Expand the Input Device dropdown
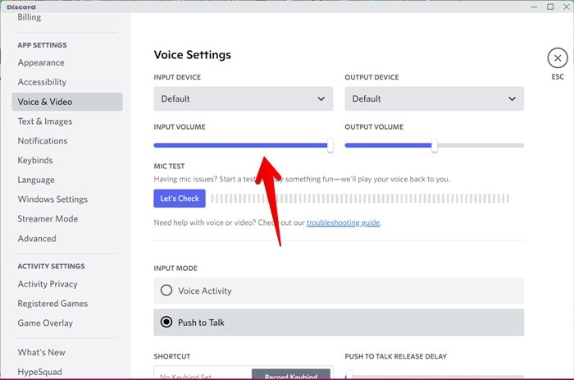The image size is (574, 380). [x=244, y=99]
